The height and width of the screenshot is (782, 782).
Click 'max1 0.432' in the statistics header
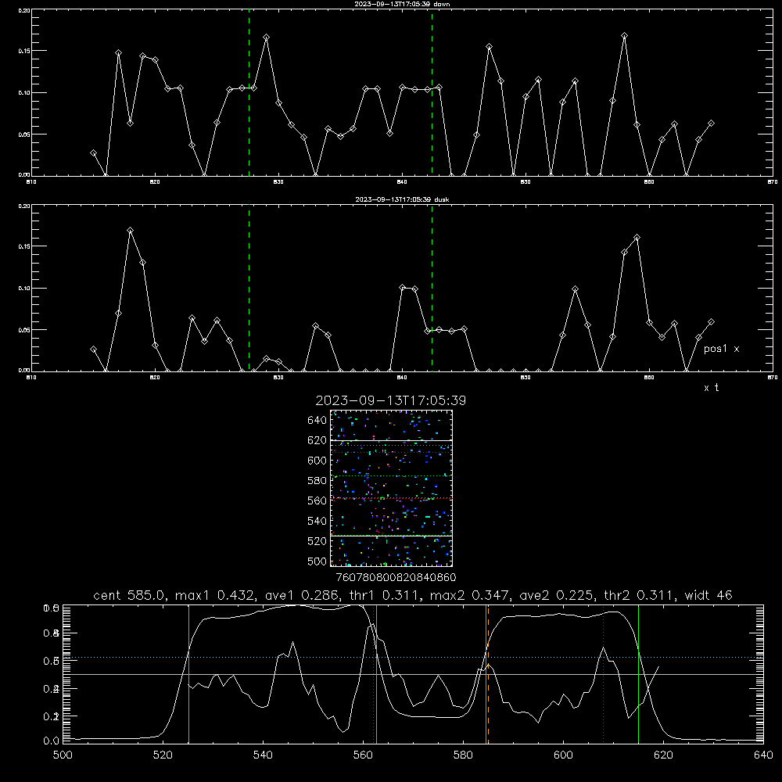[216, 595]
